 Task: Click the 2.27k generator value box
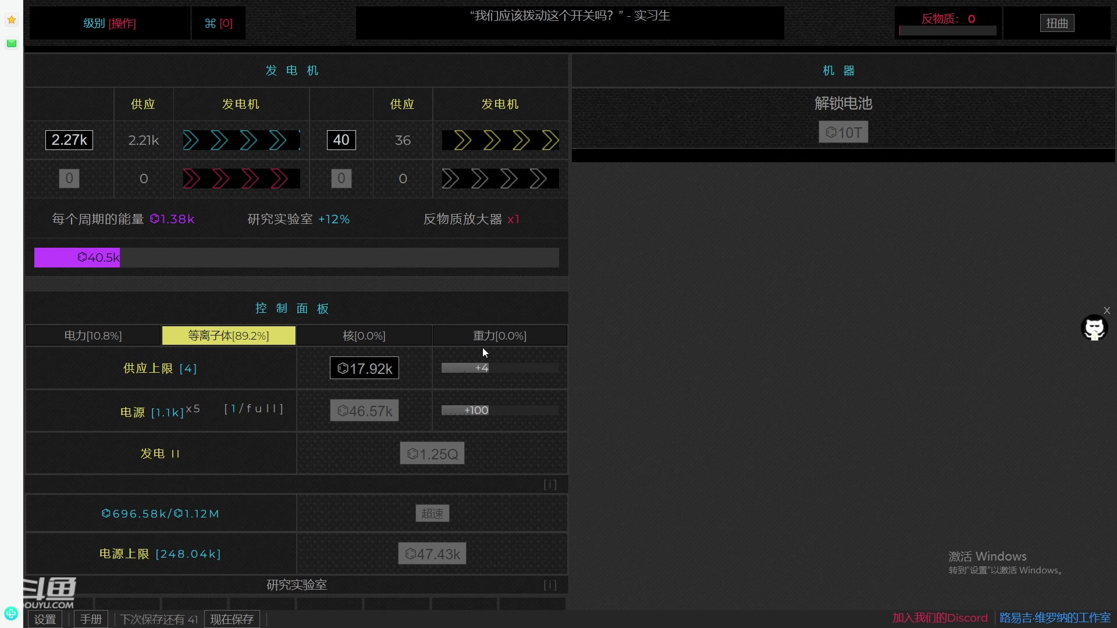[69, 140]
